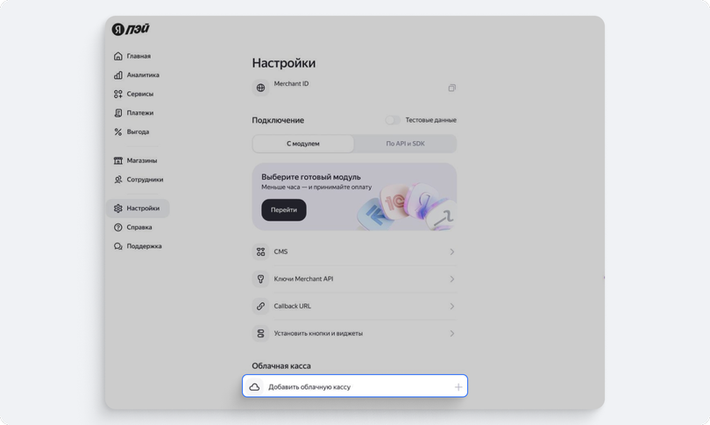Open Установить кнопки и виджеты

pyautogui.click(x=354, y=334)
